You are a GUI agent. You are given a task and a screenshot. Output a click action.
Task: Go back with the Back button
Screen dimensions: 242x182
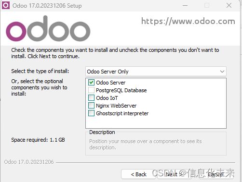pyautogui.click(x=138, y=174)
